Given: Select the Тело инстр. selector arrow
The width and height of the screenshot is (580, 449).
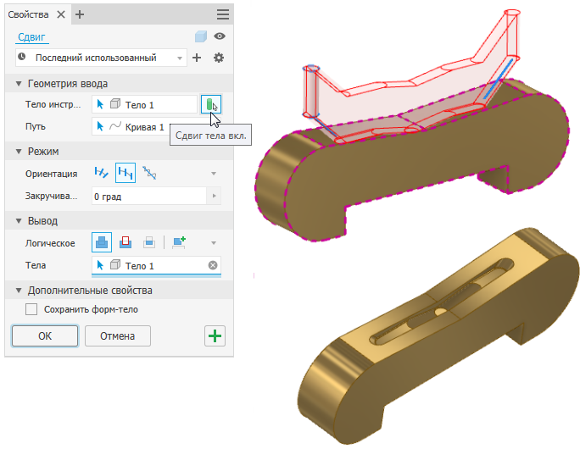Looking at the screenshot, I should (100, 104).
